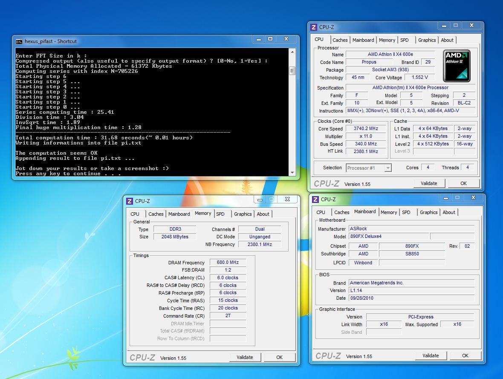Screen dimensions: 503x379
Task: Close the hexus_pifast console window
Action: pyautogui.click(x=286, y=39)
